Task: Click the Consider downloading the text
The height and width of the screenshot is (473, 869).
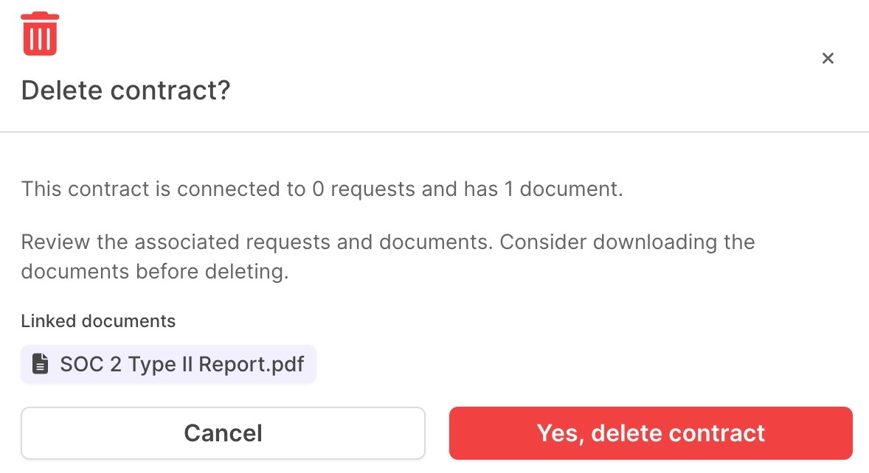Action: [627, 242]
